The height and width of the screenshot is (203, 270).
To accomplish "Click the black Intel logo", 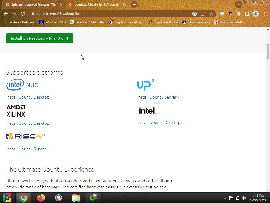I will pyautogui.click(x=147, y=111).
